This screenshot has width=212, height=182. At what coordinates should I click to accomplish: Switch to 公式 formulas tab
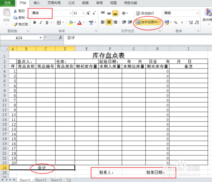click(71, 3)
